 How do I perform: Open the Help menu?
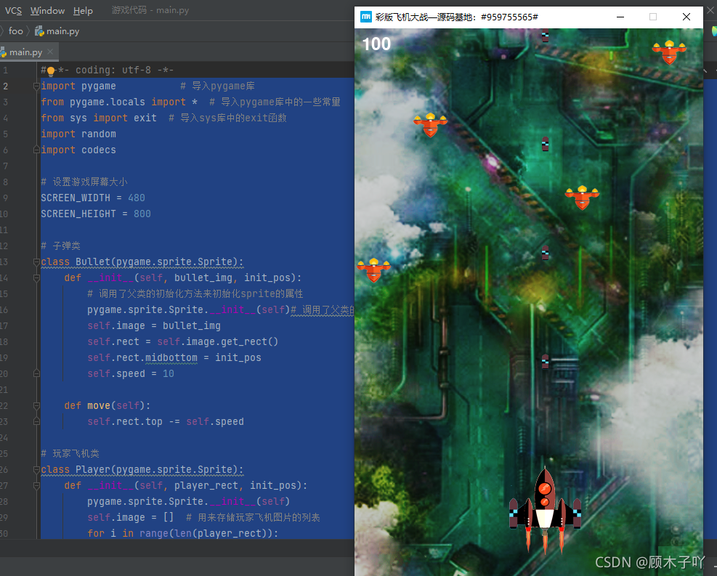(x=83, y=11)
